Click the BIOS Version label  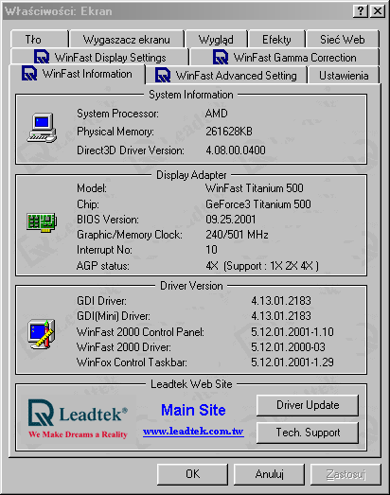[x=108, y=219]
